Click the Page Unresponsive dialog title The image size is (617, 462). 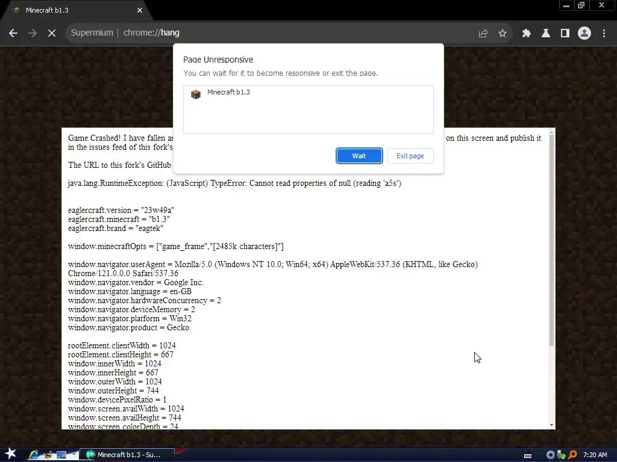coord(218,60)
